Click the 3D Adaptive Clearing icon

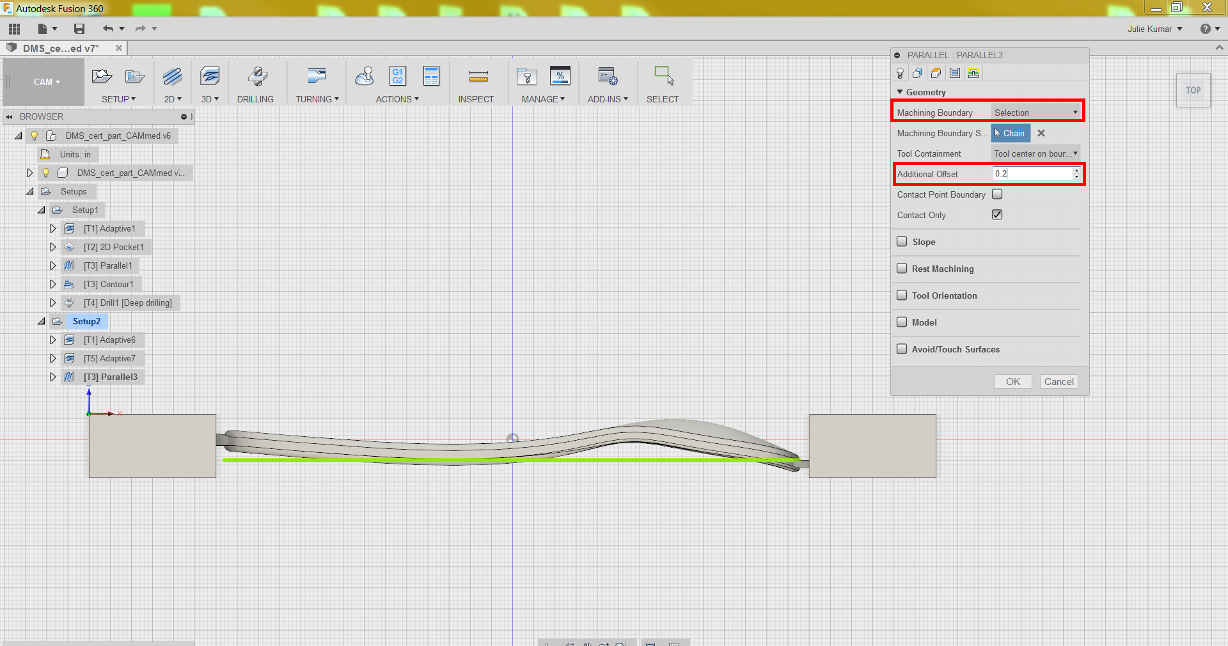click(x=210, y=77)
